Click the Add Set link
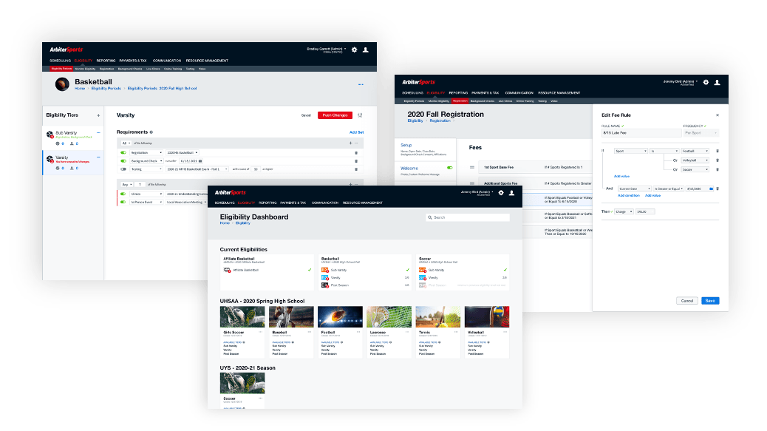The width and height of the screenshot is (767, 431). click(357, 132)
